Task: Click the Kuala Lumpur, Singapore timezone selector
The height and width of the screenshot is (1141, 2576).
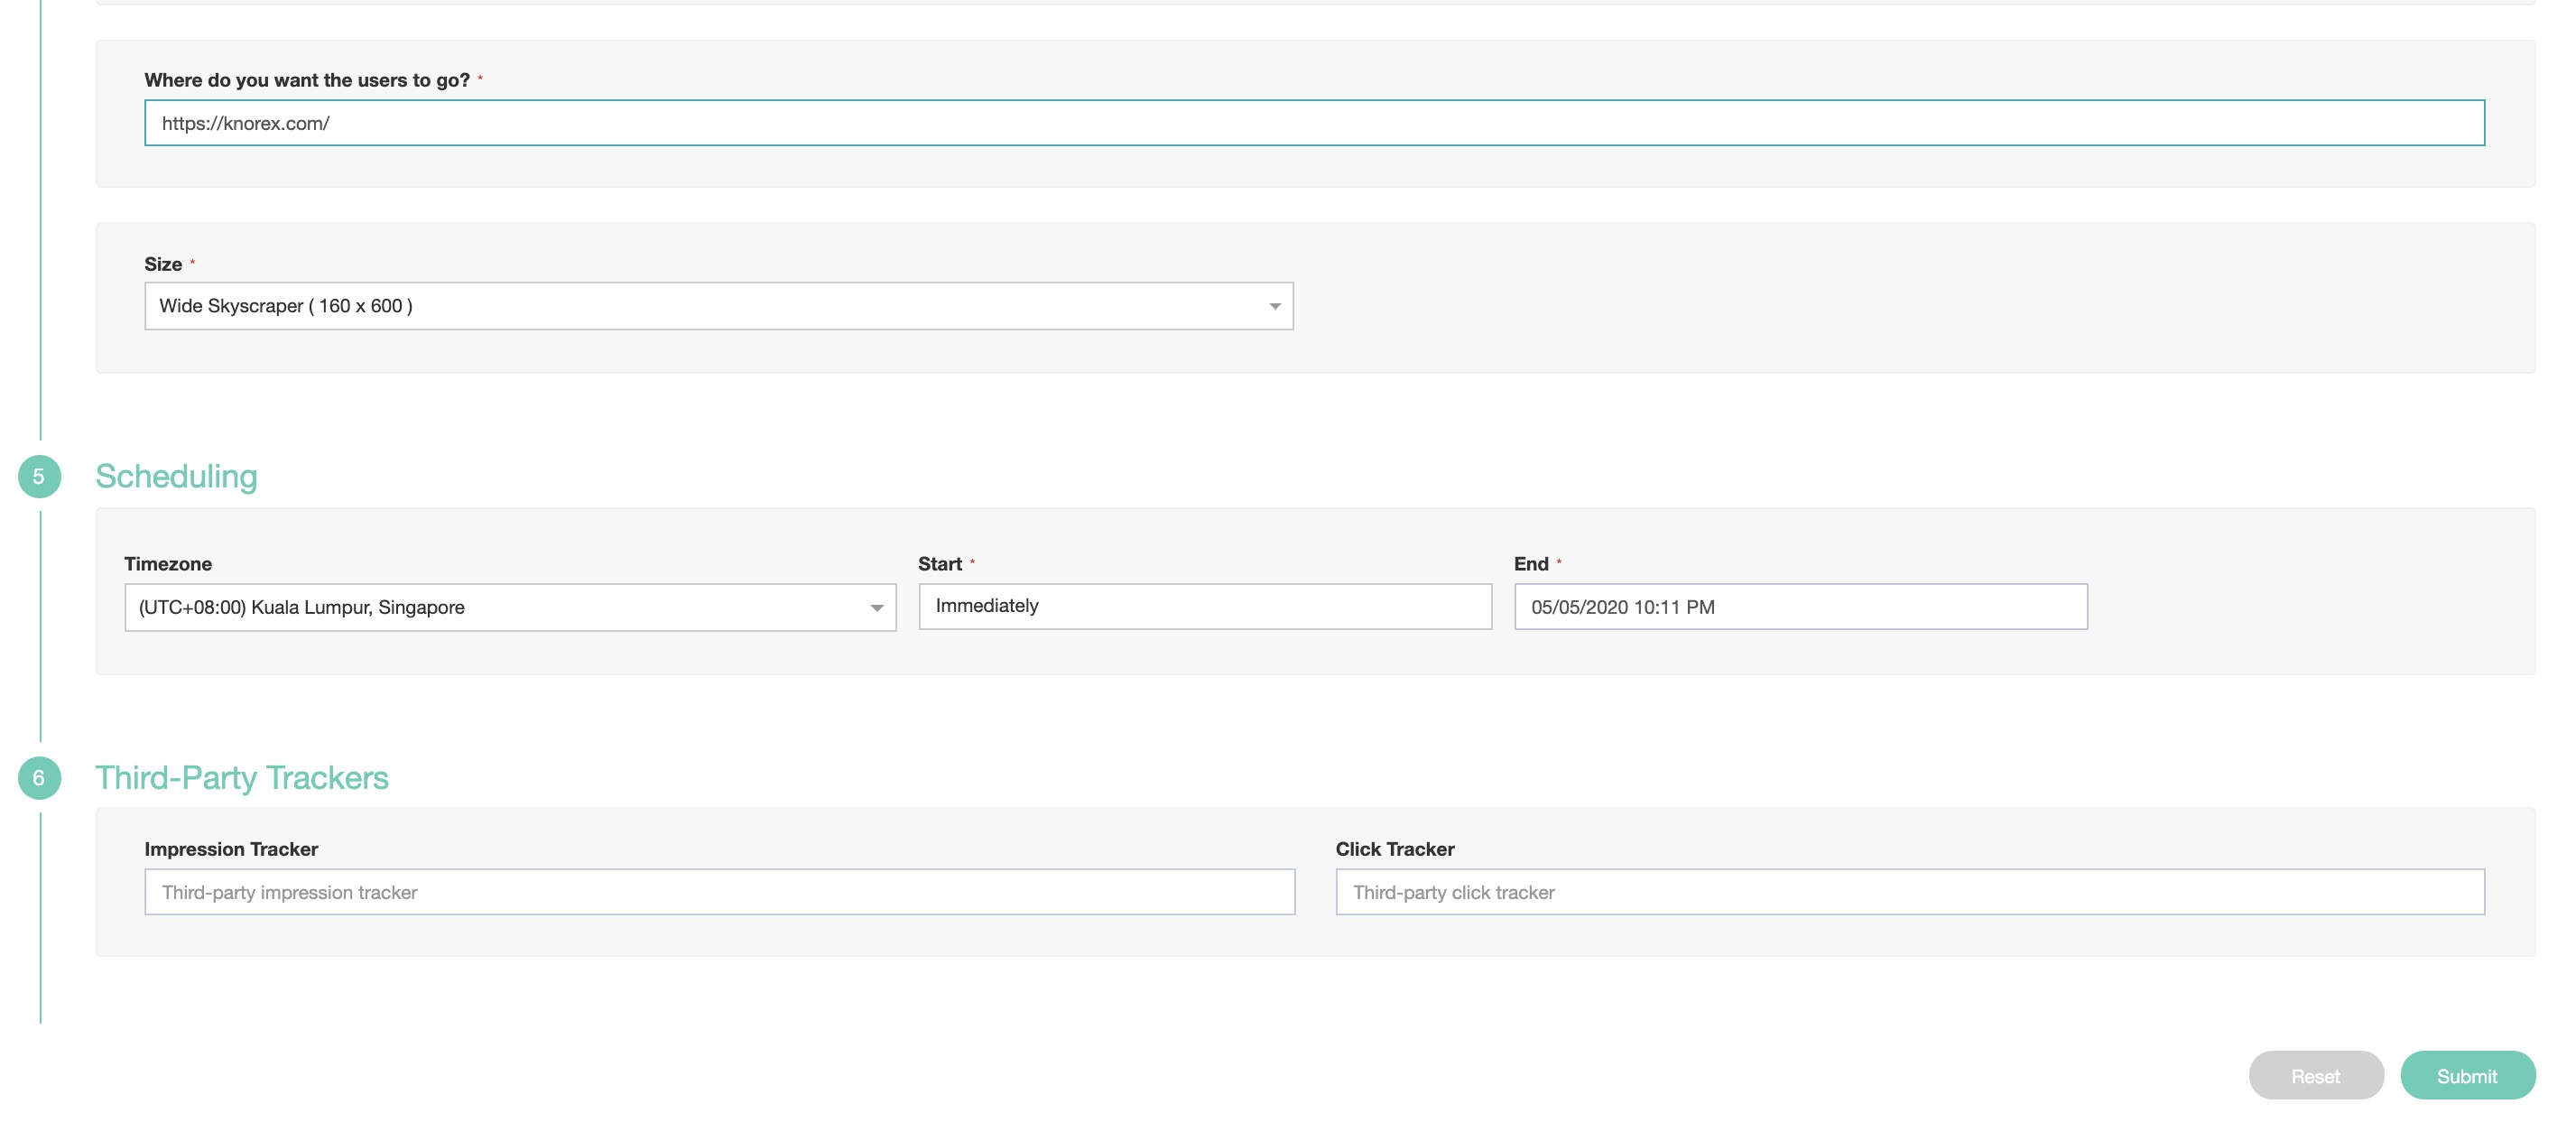Action: tap(490, 608)
